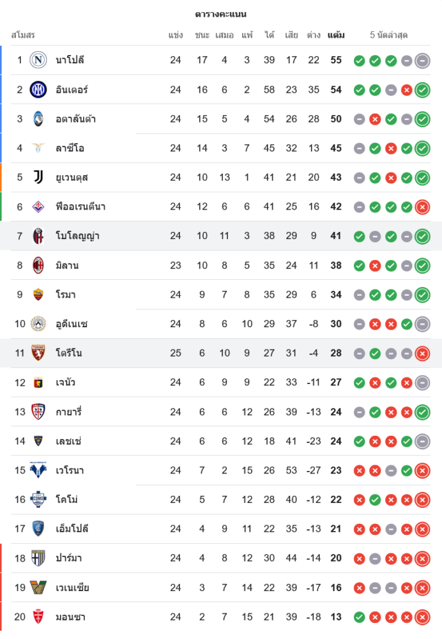The height and width of the screenshot is (639, 442).
Task: Click Fiorentina's latest match loss indicator
Action: tap(422, 207)
